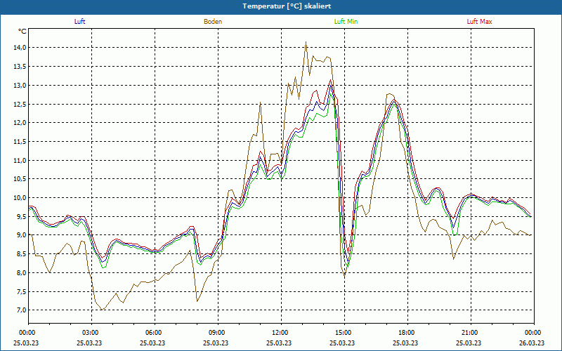Click the 18:00 time axis label
The width and height of the screenshot is (562, 351).
[407, 333]
